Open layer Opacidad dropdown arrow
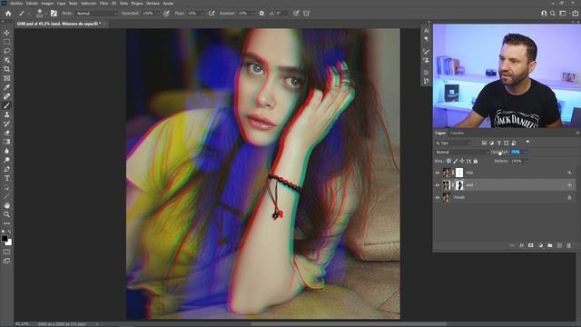 [x=527, y=152]
